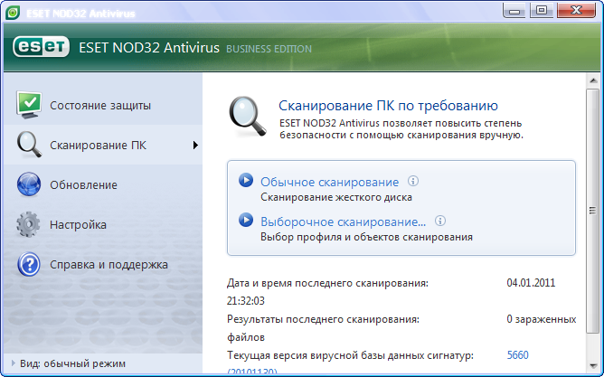The width and height of the screenshot is (604, 377).
Task: Click the BUSINESS EDITION label
Action: (269, 49)
